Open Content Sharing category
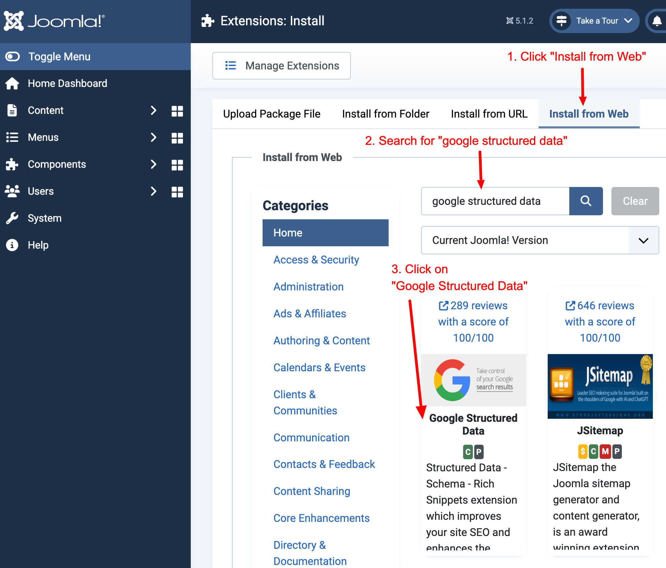The width and height of the screenshot is (666, 568). click(x=312, y=491)
